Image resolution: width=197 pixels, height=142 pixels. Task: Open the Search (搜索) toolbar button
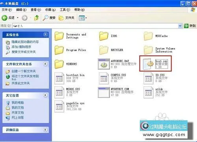point(49,18)
